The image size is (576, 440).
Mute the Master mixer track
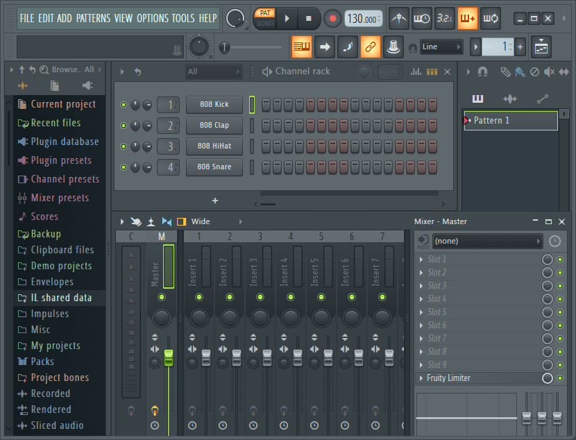point(162,297)
